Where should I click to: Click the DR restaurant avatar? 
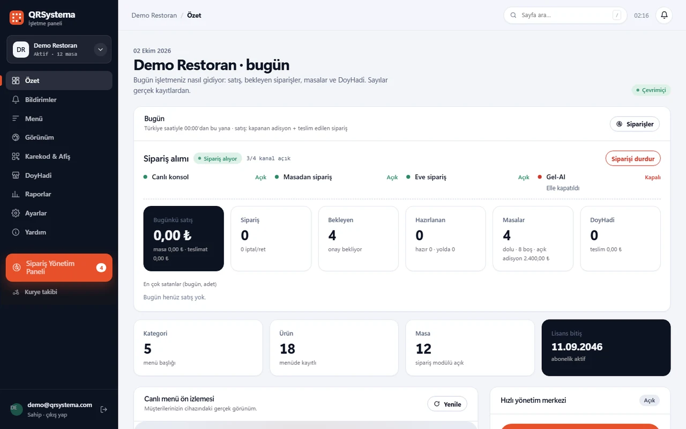pos(21,49)
